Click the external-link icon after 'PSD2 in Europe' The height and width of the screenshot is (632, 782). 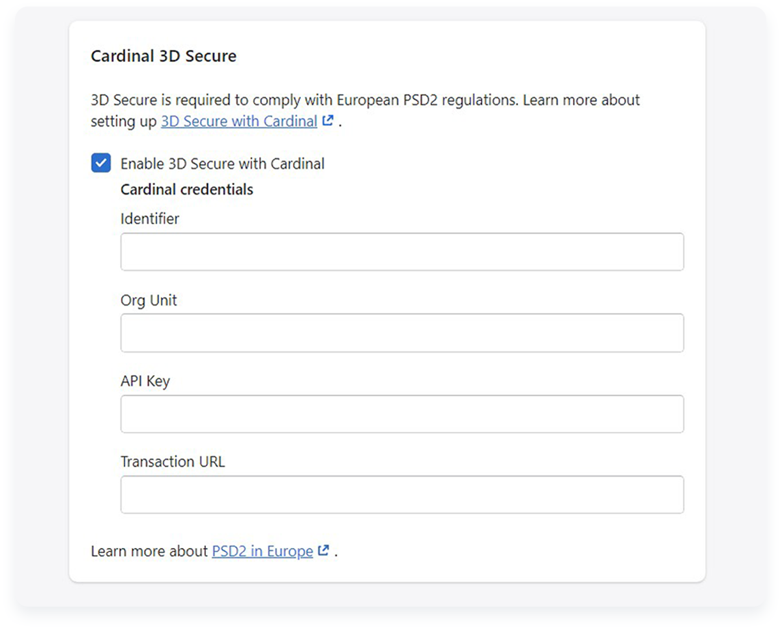tap(324, 551)
